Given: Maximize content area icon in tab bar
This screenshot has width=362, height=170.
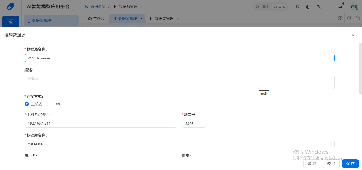Looking at the screenshot, I should pyautogui.click(x=357, y=19).
